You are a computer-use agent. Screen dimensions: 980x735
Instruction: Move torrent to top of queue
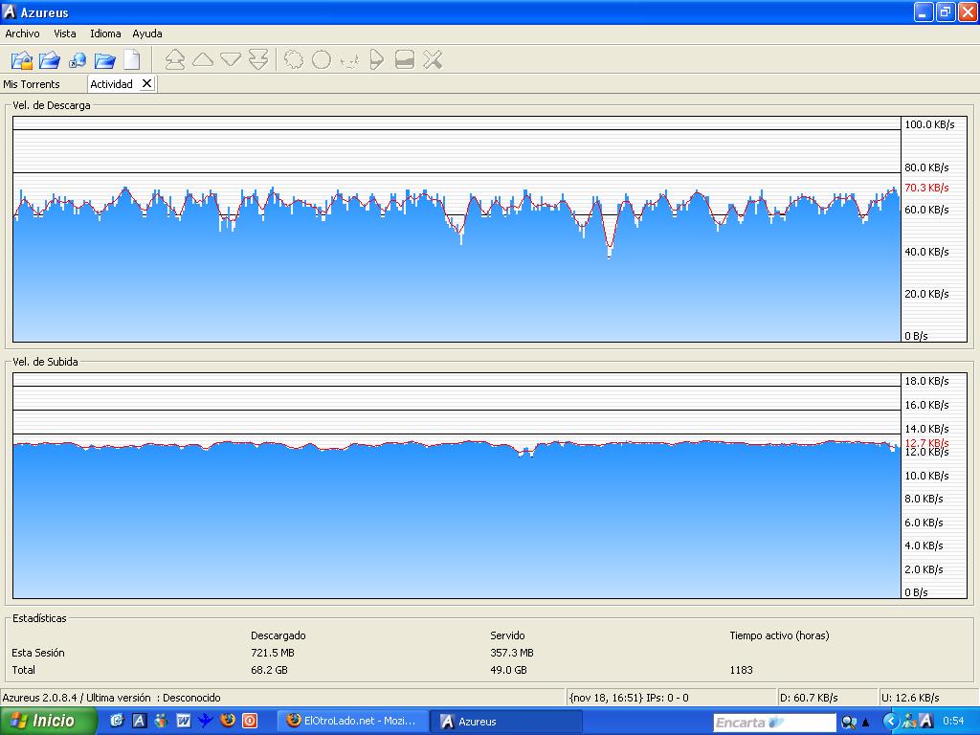[x=175, y=60]
